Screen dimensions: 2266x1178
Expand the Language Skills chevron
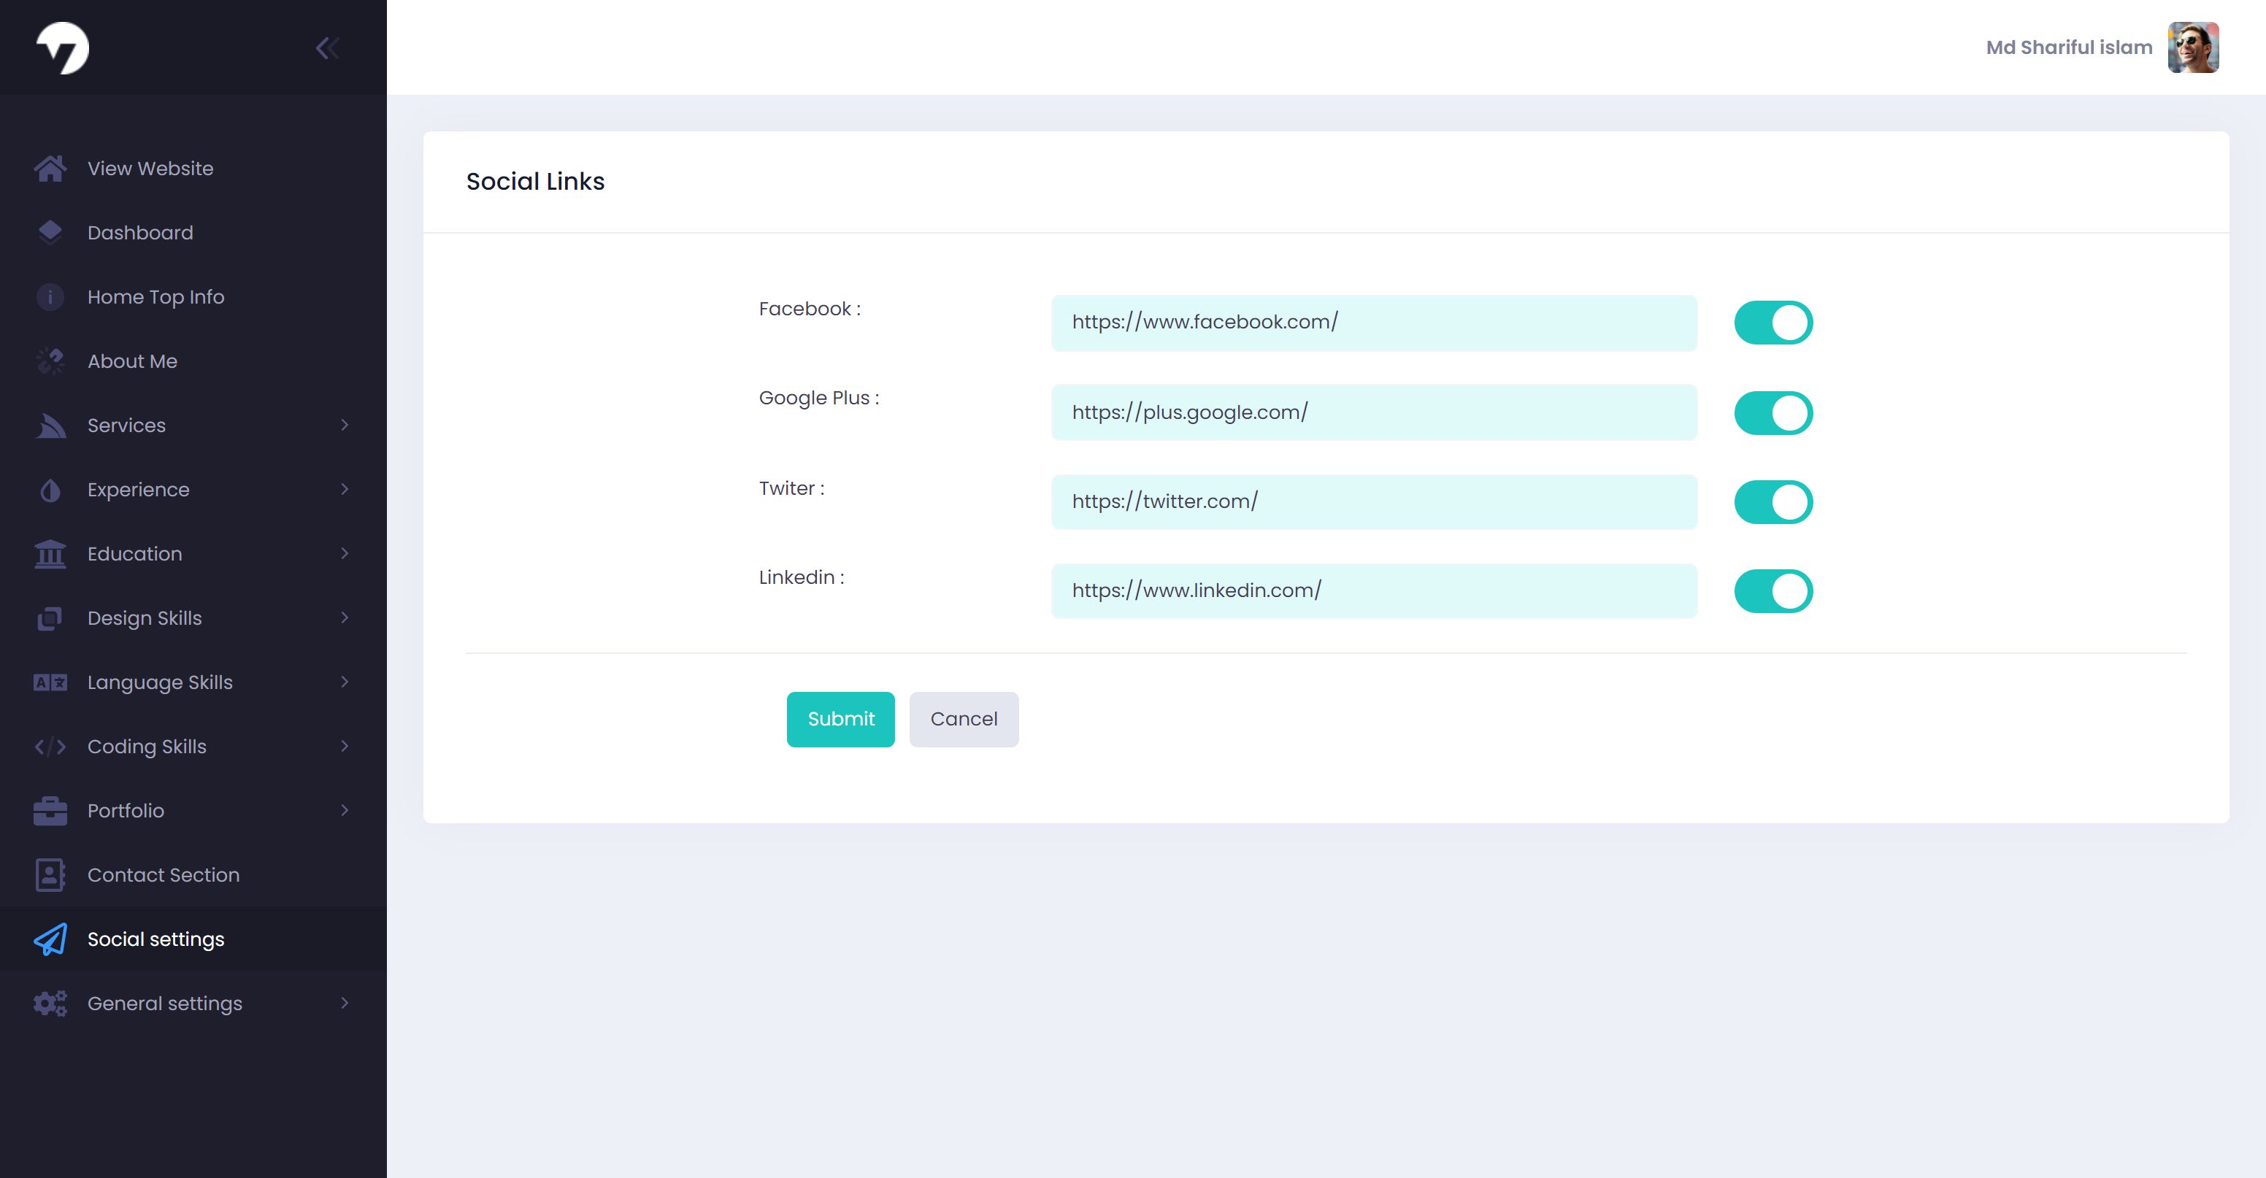point(345,682)
